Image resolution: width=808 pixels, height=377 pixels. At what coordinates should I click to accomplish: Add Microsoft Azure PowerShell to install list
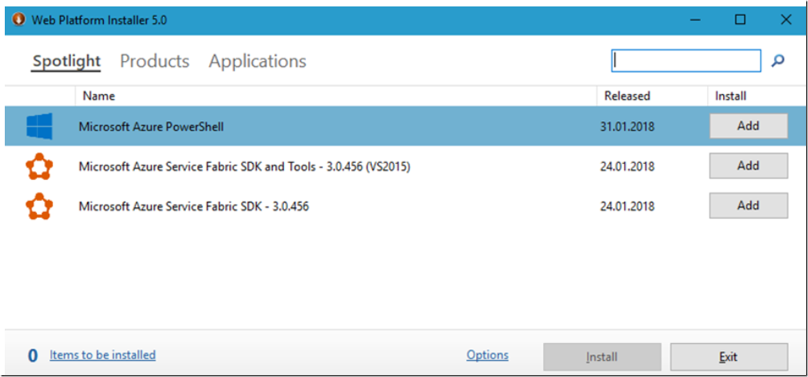(749, 126)
